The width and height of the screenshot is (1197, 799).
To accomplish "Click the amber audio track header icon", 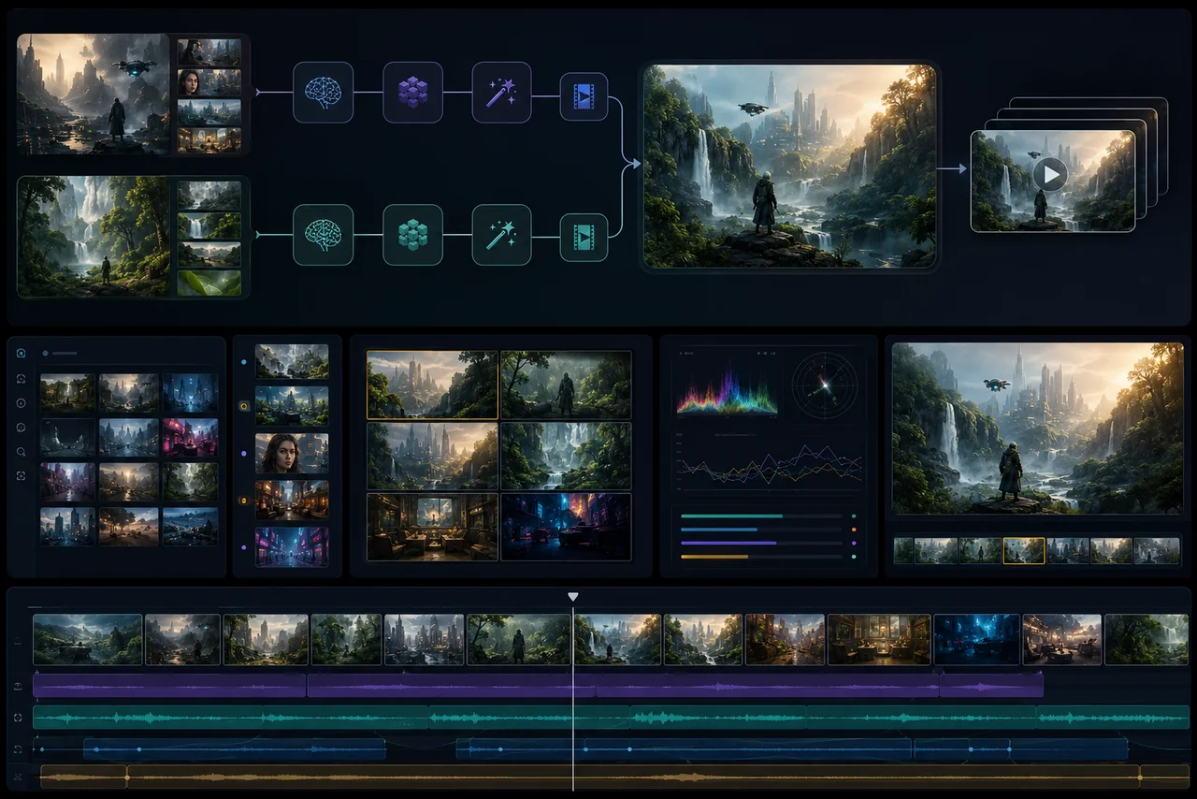I will coord(18,777).
